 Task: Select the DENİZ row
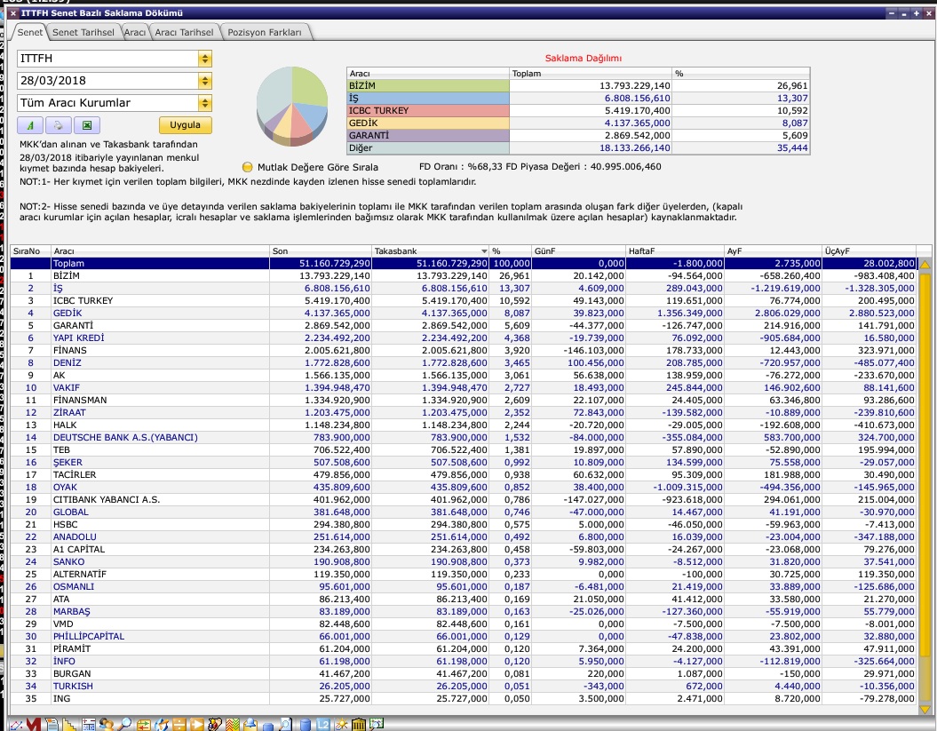463,362
